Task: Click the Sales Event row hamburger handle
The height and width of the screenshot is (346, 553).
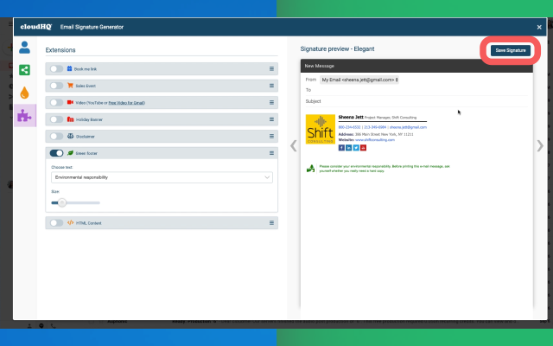Action: click(271, 86)
